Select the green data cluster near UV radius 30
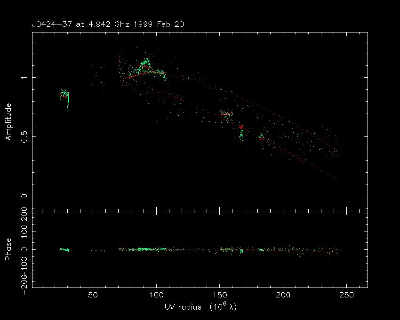Viewport: 400px width, 320px height. tap(66, 96)
